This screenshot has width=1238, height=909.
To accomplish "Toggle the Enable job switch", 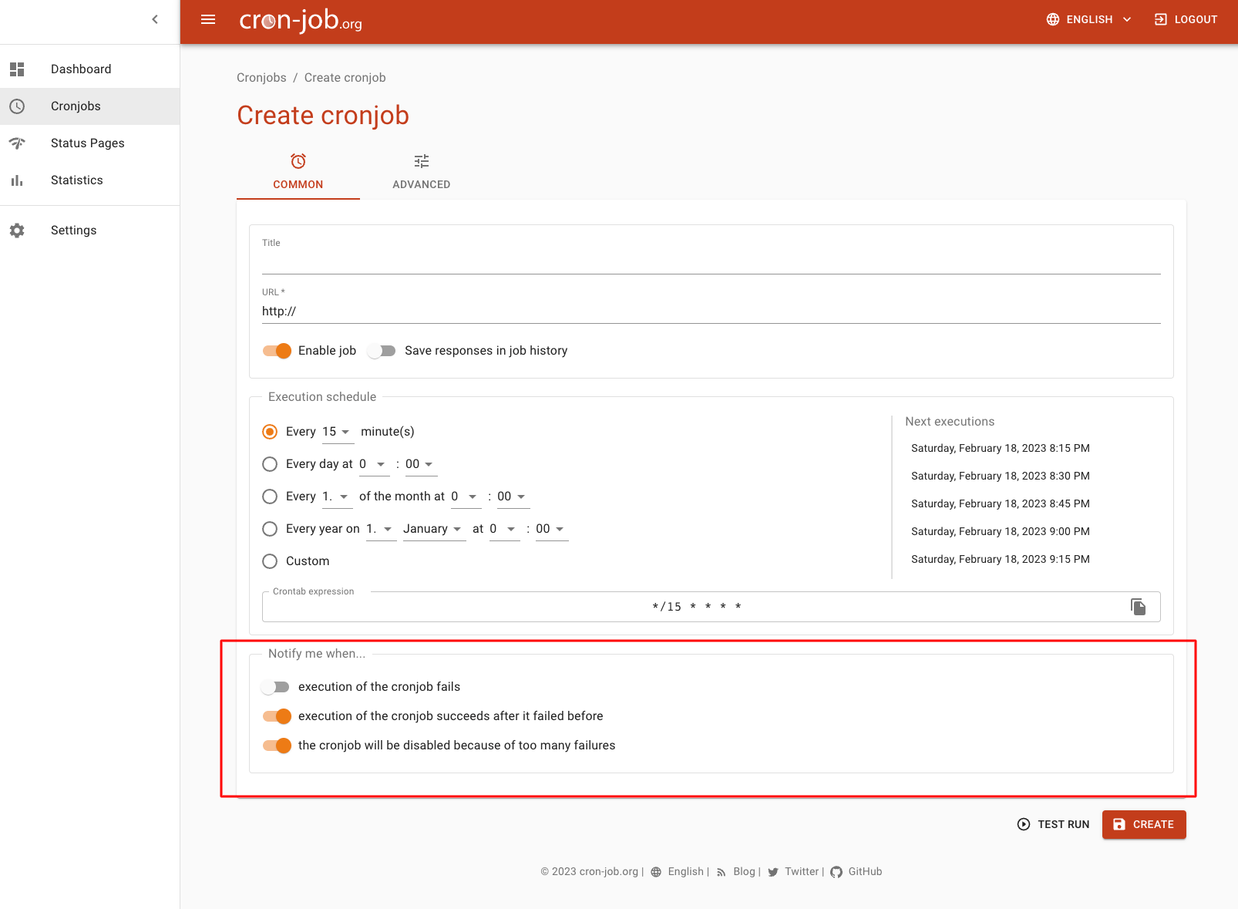I will 277,351.
